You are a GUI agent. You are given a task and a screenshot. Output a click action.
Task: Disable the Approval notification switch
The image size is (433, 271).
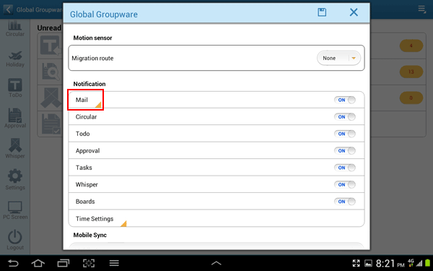click(345, 151)
